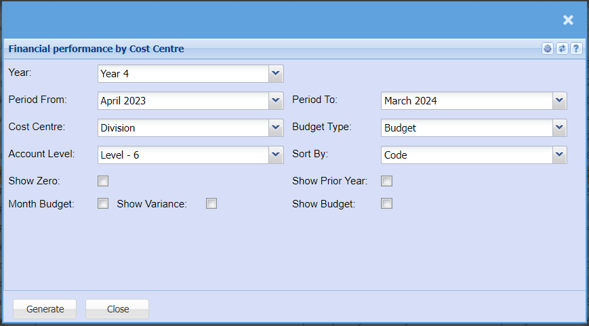
Task: Expand the Account Level dropdown arrow
Action: pyautogui.click(x=276, y=155)
